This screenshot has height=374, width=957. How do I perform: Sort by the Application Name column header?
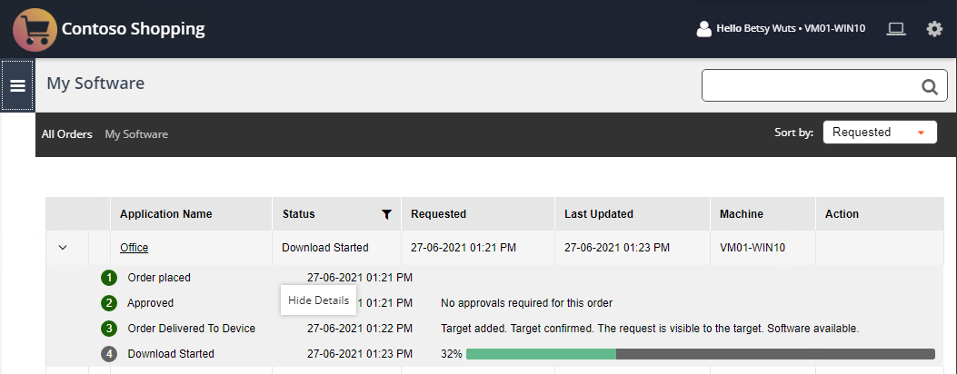[x=166, y=214]
